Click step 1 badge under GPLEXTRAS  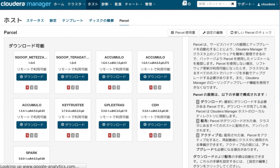110,135
